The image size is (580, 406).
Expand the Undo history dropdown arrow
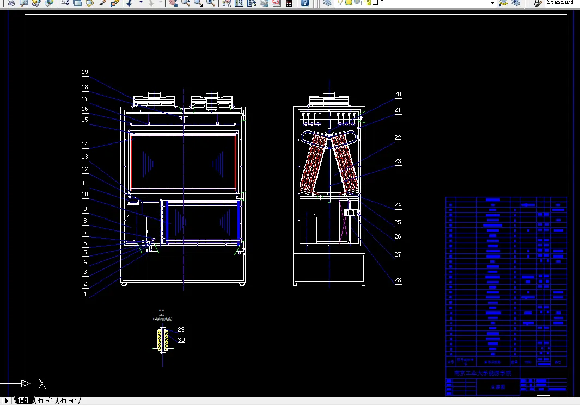click(141, 2)
